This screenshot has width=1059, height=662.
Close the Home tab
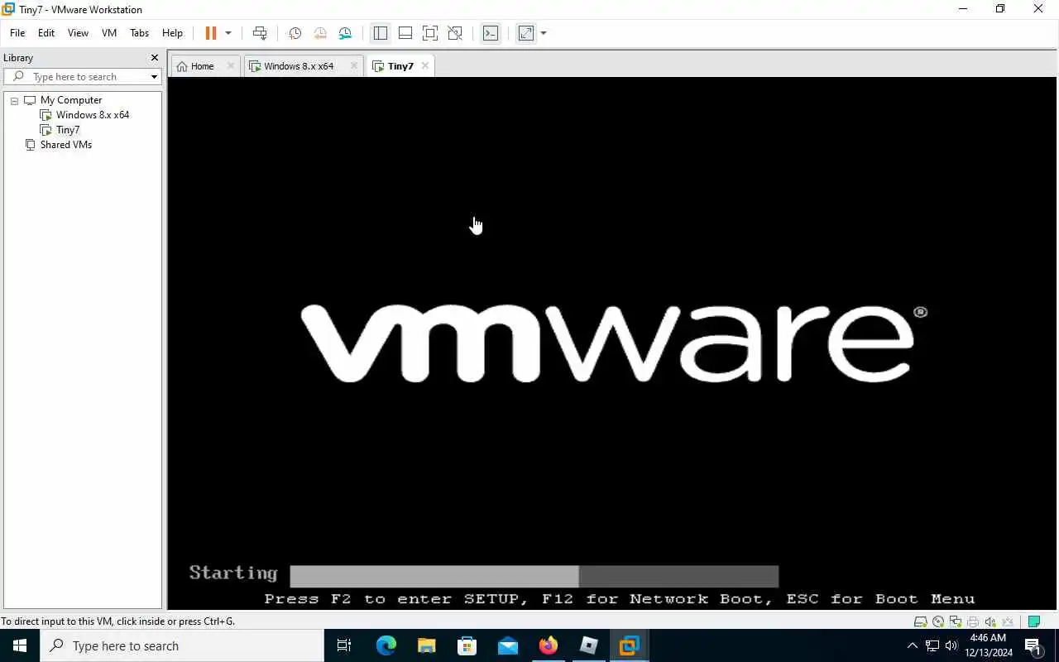pos(230,66)
